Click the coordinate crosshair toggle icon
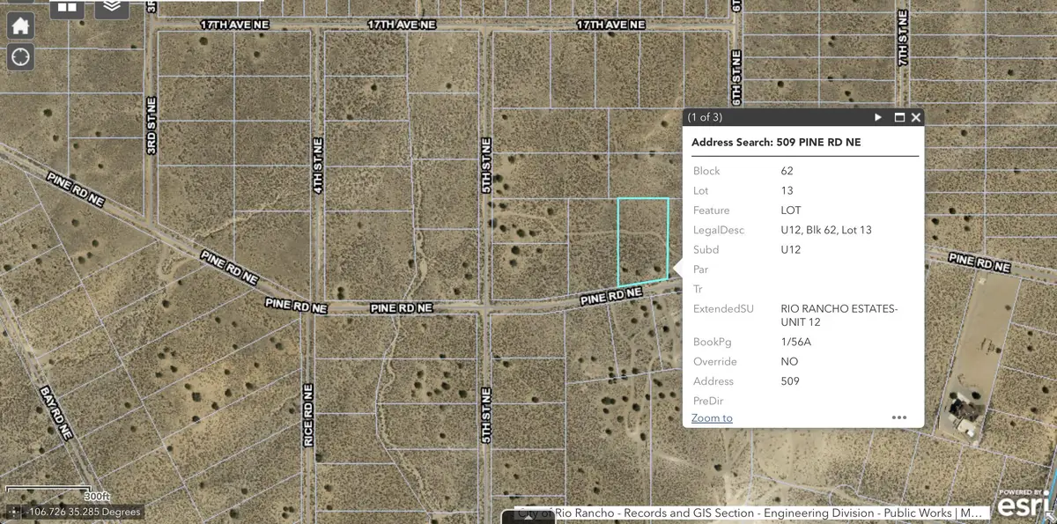1057x524 pixels. tap(13, 512)
